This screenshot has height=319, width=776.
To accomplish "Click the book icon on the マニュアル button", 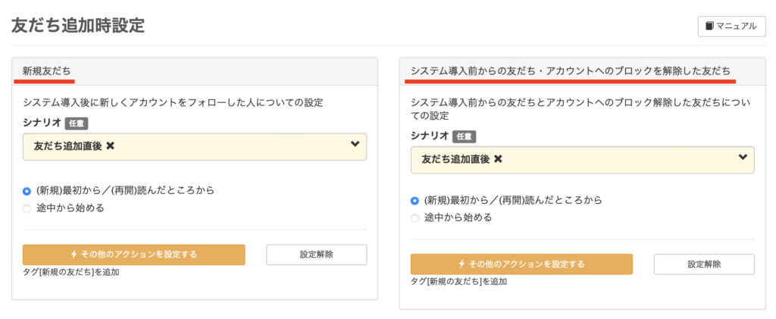I will click(x=709, y=27).
